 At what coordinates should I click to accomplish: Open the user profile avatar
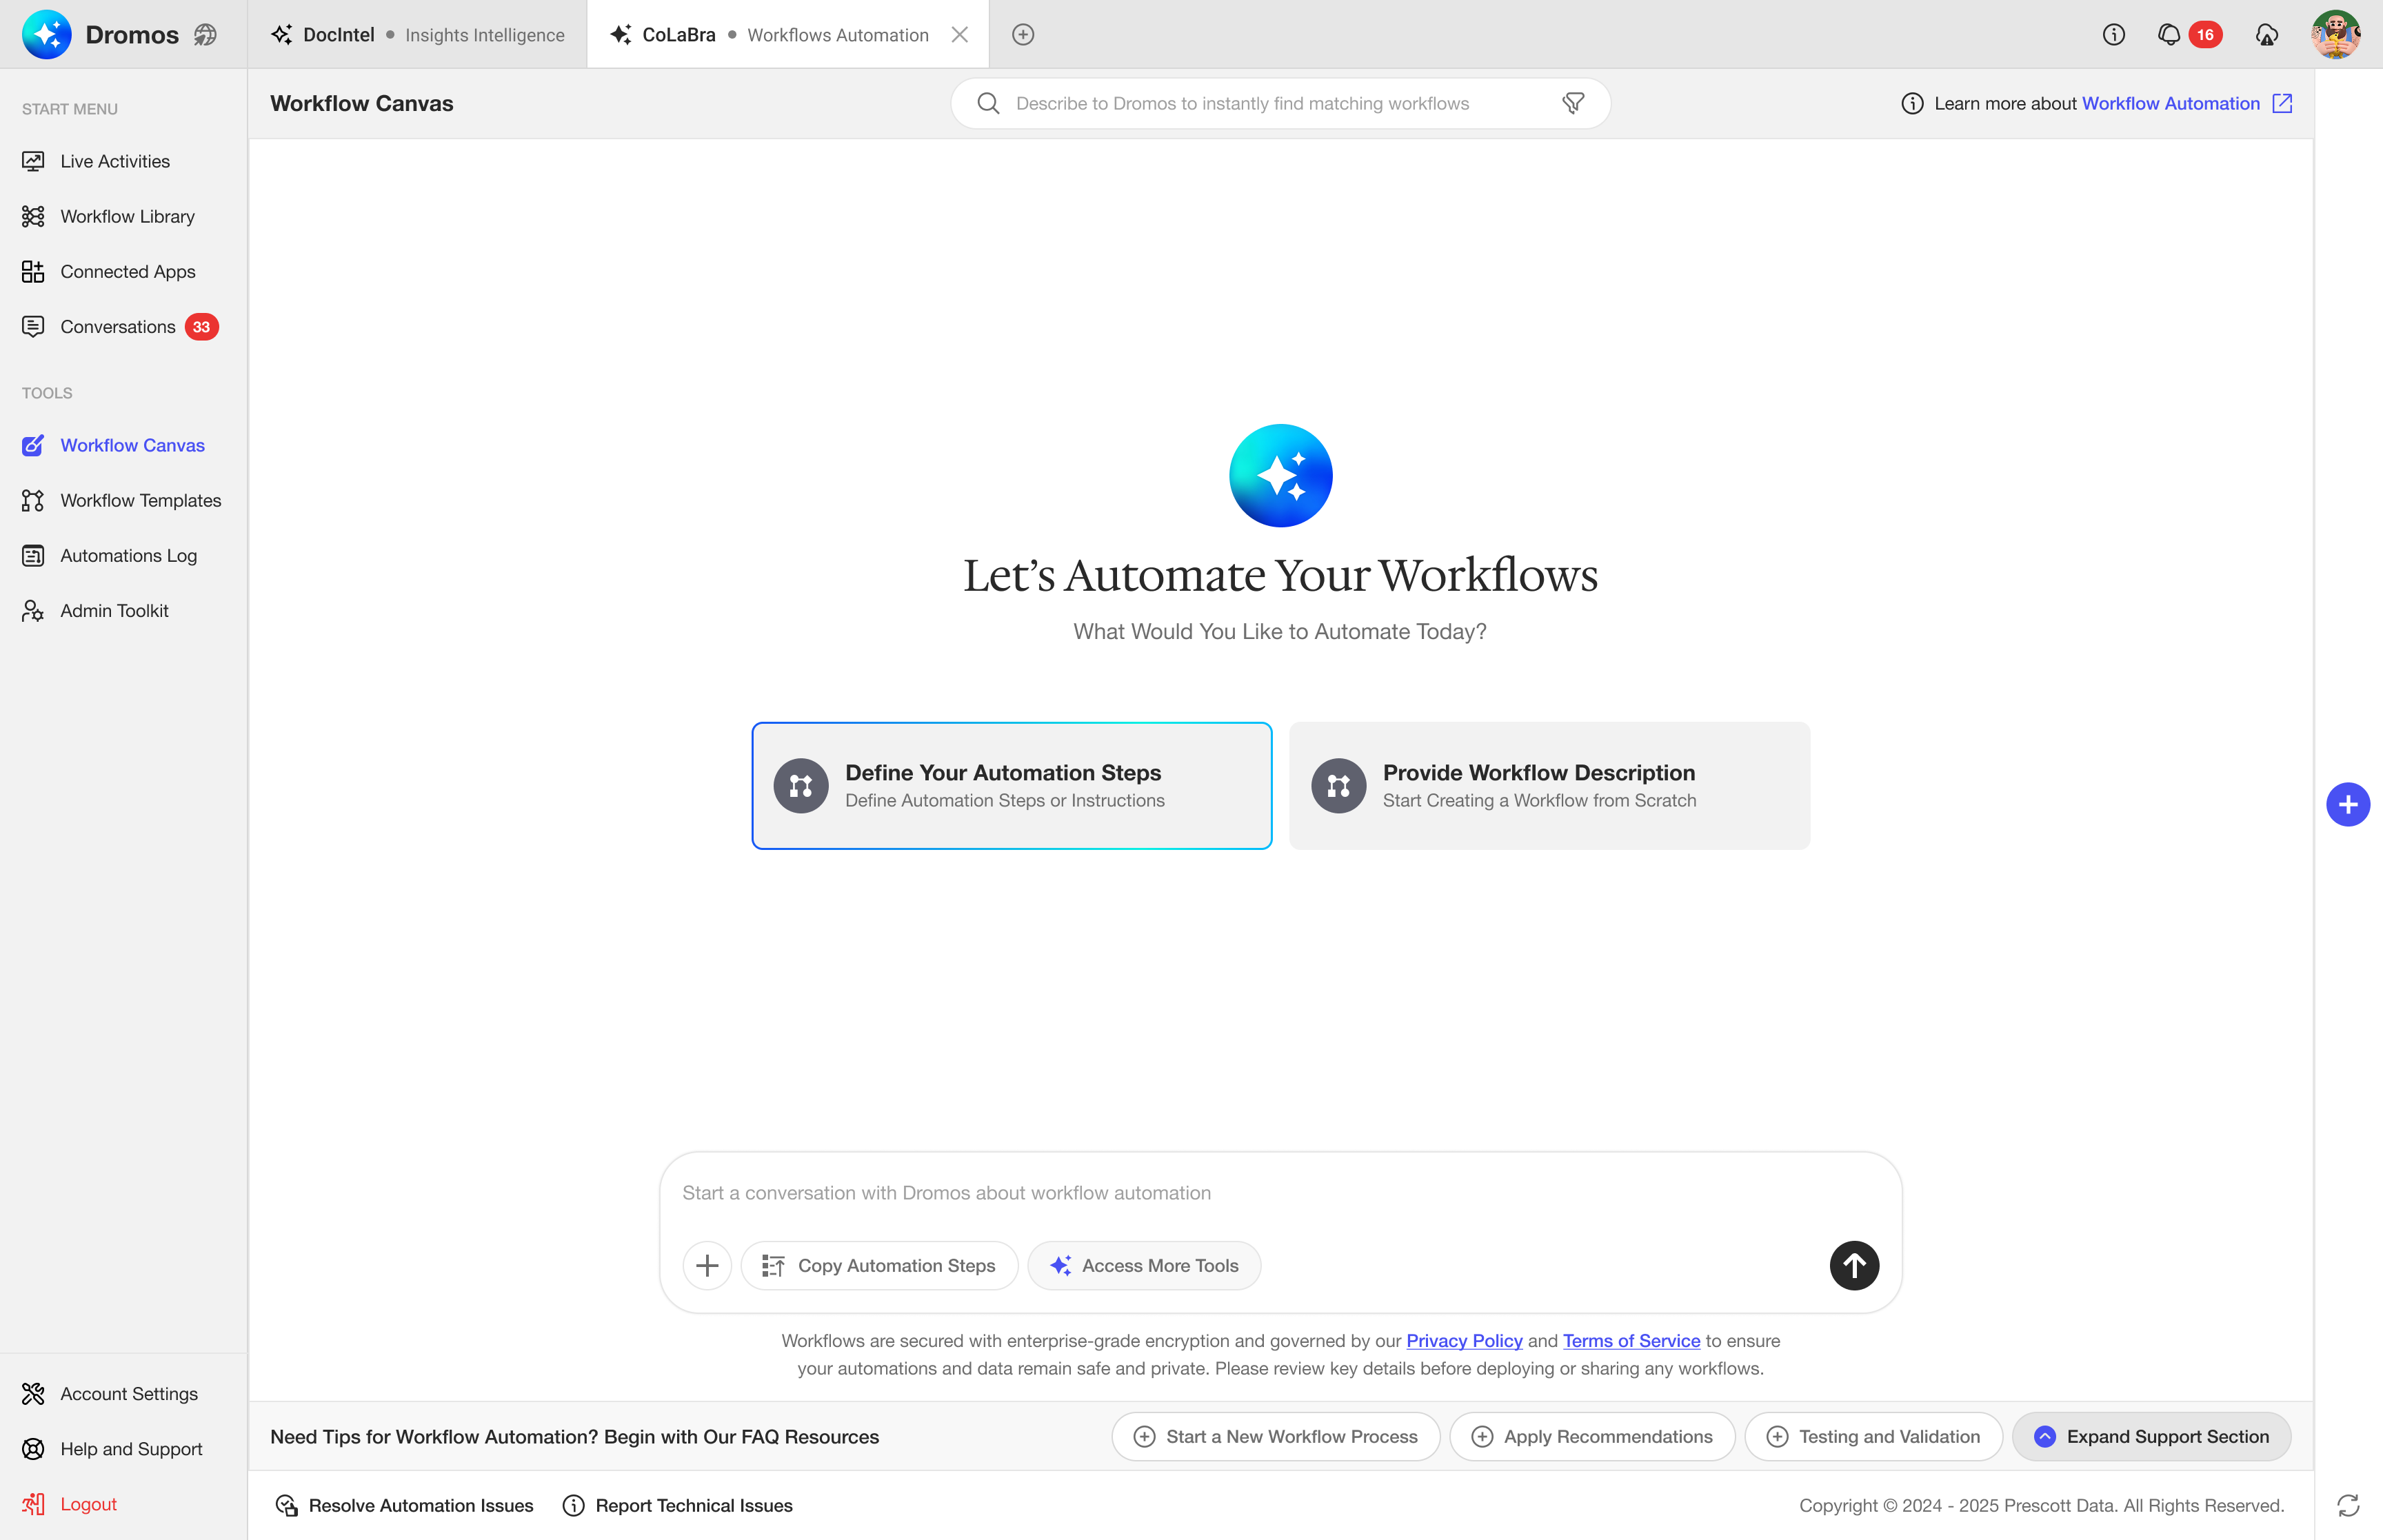[x=2335, y=35]
